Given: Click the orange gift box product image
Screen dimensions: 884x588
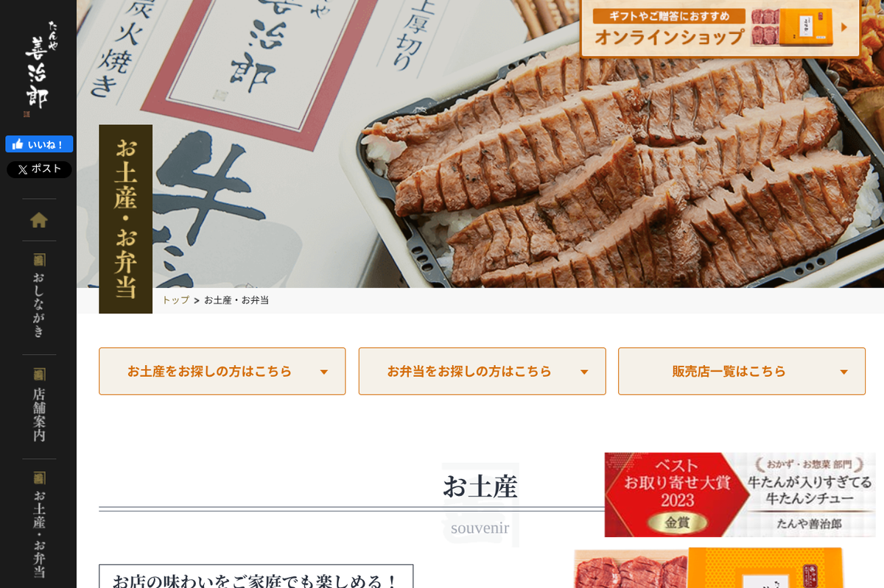Looking at the screenshot, I should click(766, 568).
